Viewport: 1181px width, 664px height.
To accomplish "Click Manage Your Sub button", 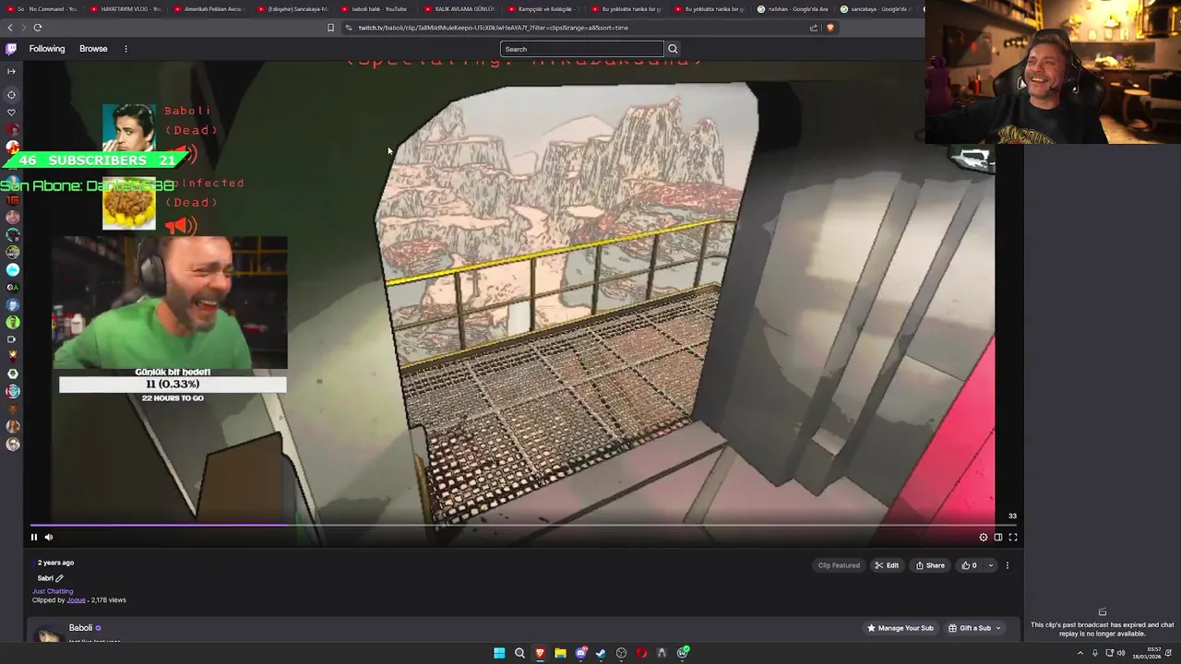I will click(x=900, y=628).
